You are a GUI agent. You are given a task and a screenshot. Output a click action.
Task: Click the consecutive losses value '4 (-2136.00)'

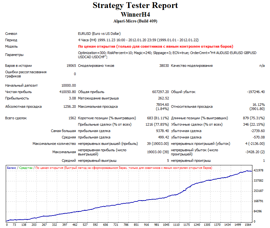[x=255, y=144]
